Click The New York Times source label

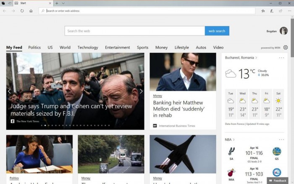click(x=28, y=121)
